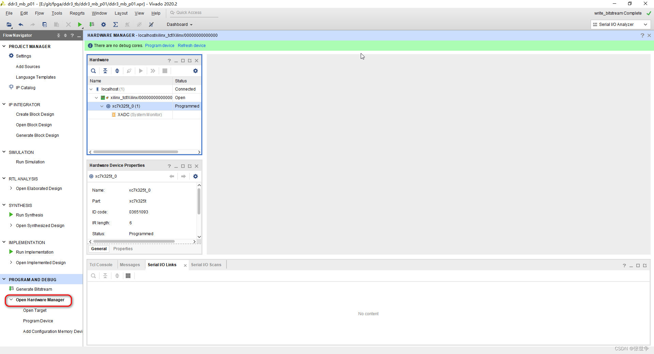Collapse the PROJECT MANAGER section

point(4,46)
